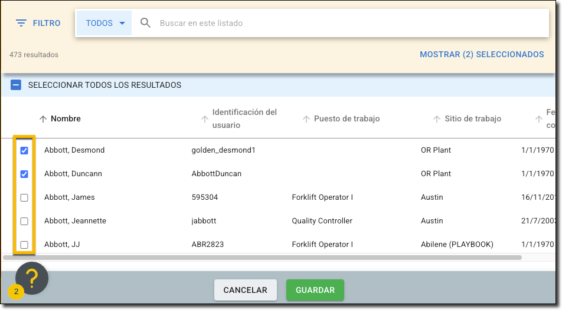Check the box for Abbott, James
562x310 pixels.
click(x=24, y=197)
